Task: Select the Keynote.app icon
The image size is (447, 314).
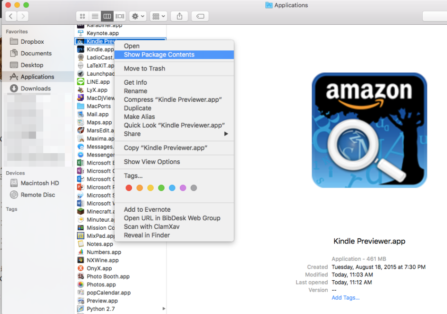Action: [x=81, y=33]
